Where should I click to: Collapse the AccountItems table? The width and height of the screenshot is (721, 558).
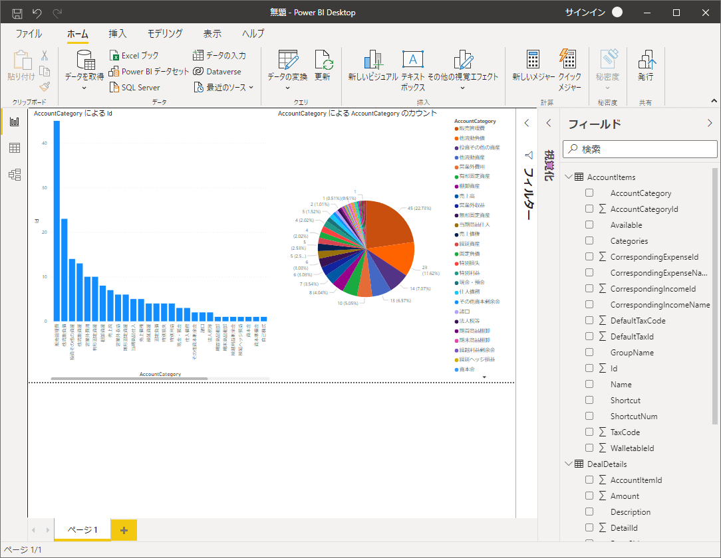(x=569, y=177)
